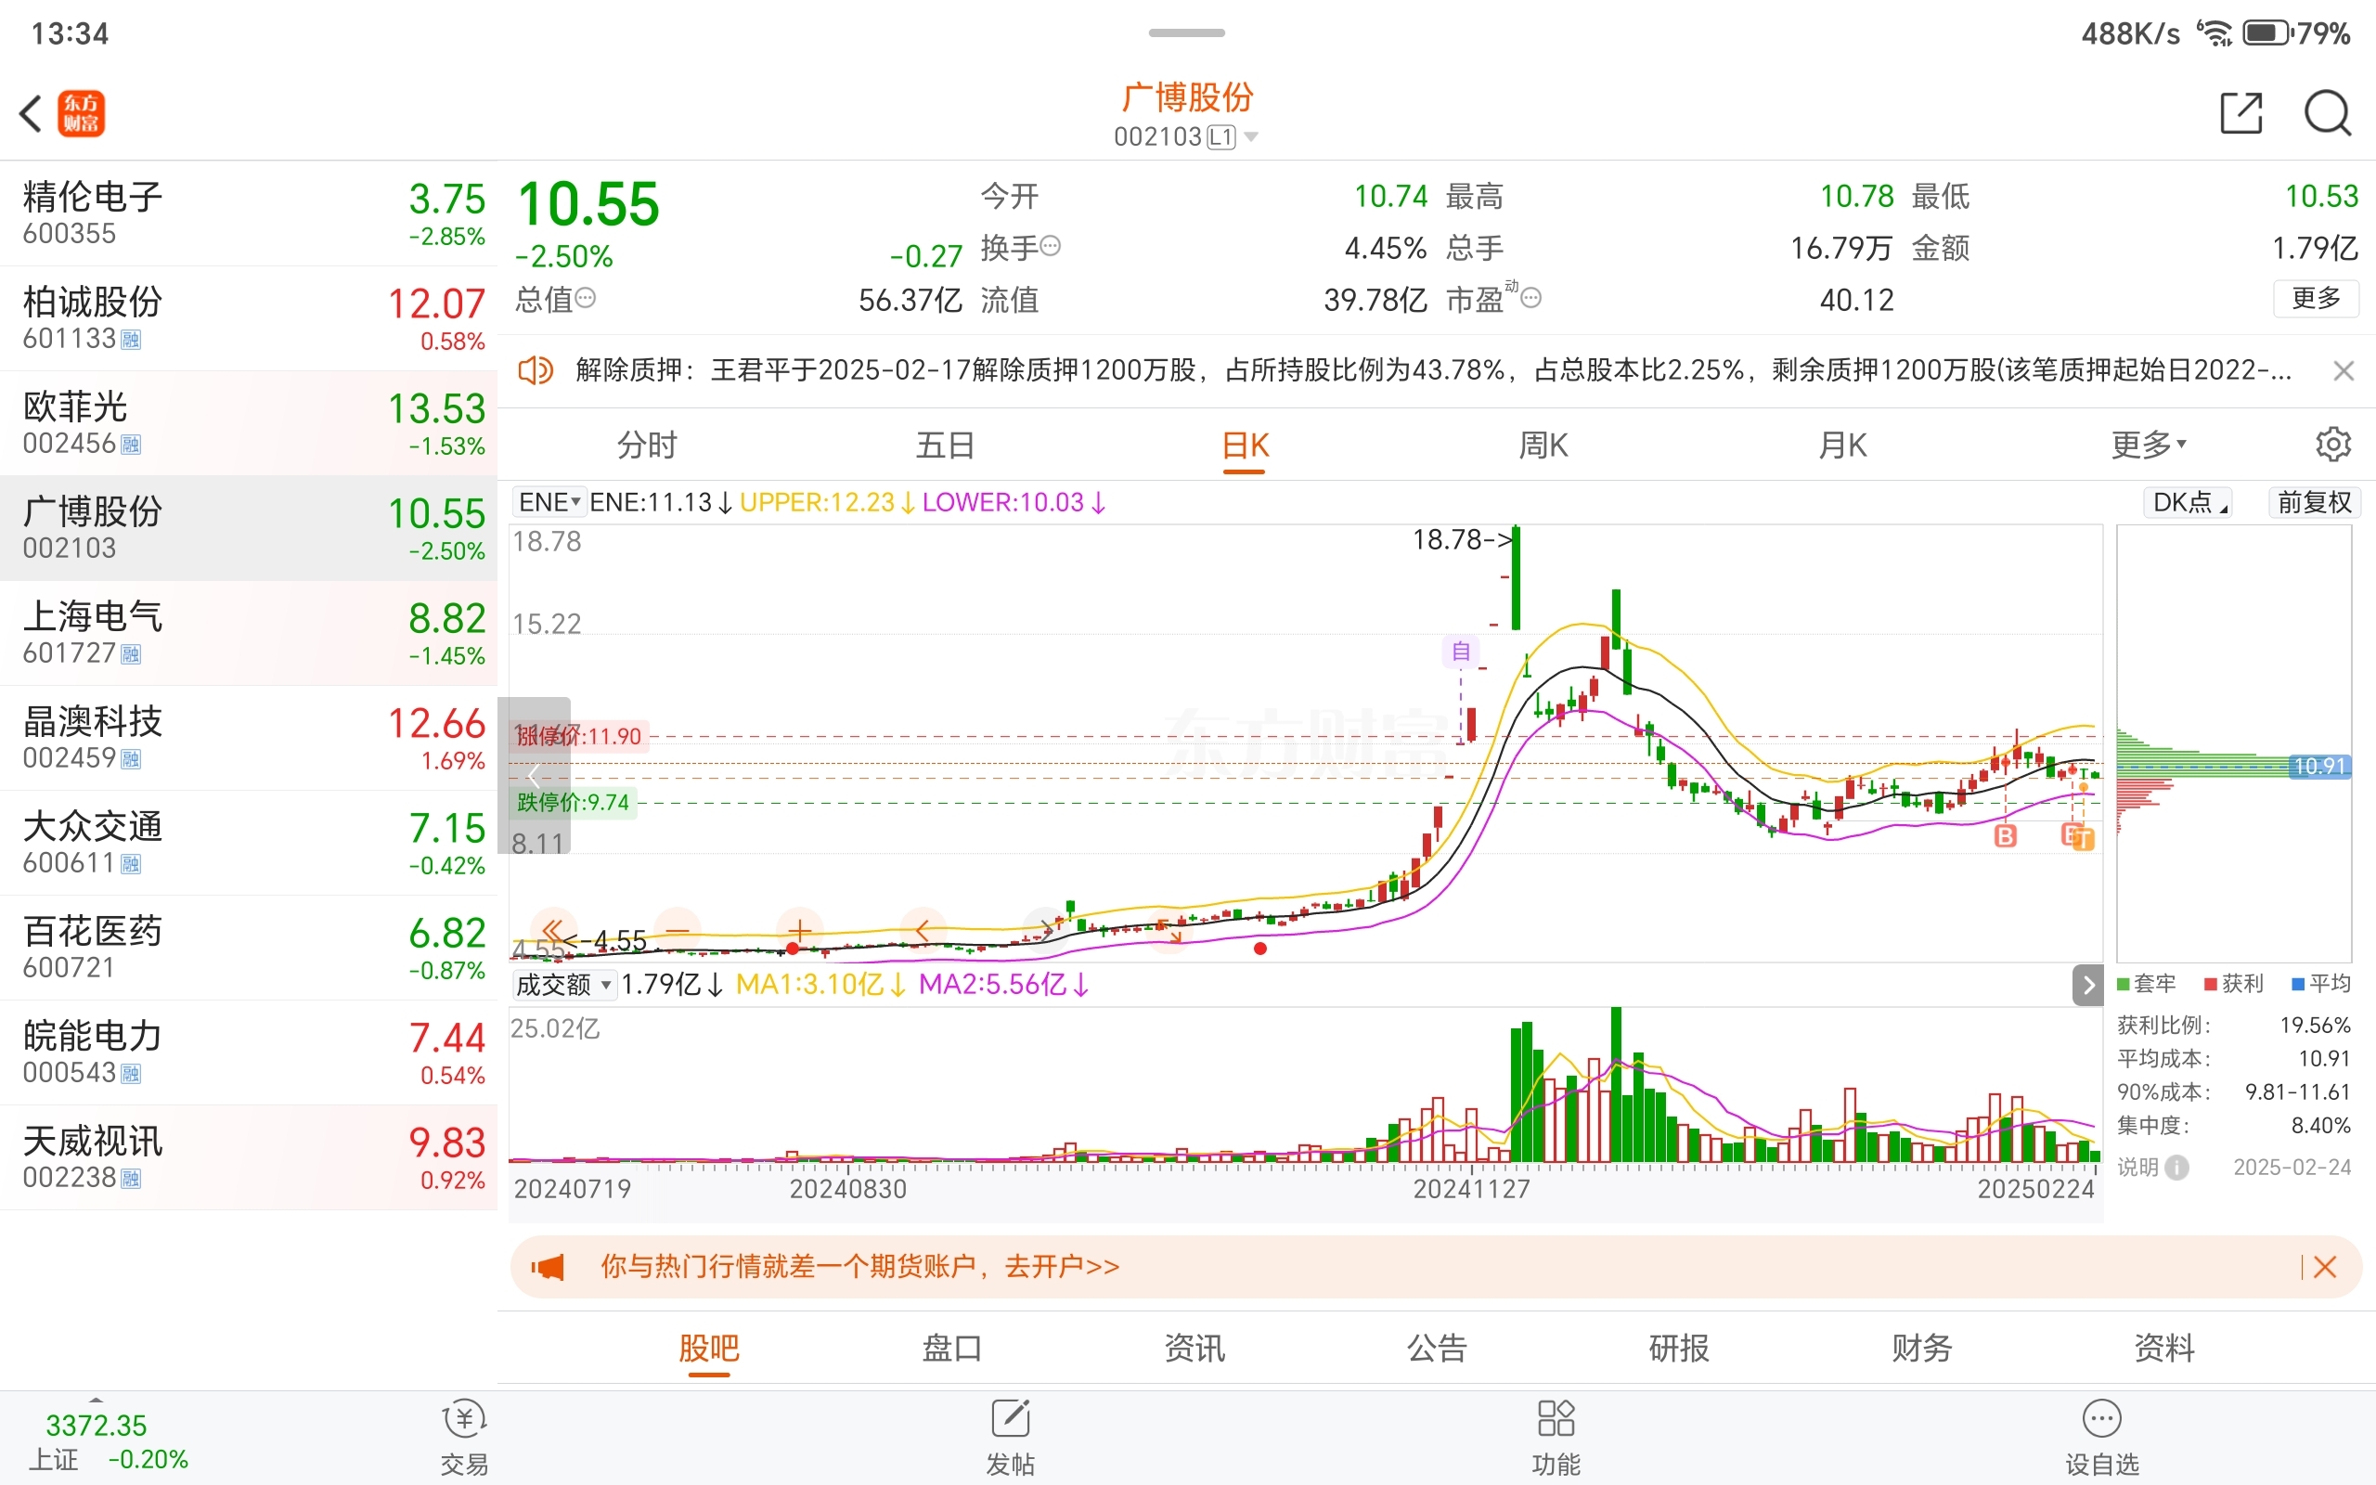Expand the 更多 chart period dropdown
2376x1485 pixels.
click(2149, 445)
